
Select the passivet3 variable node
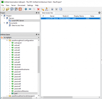pyautogui.click(x=18, y=76)
